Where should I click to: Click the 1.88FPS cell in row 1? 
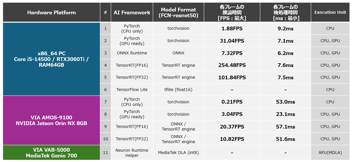(x=232, y=28)
